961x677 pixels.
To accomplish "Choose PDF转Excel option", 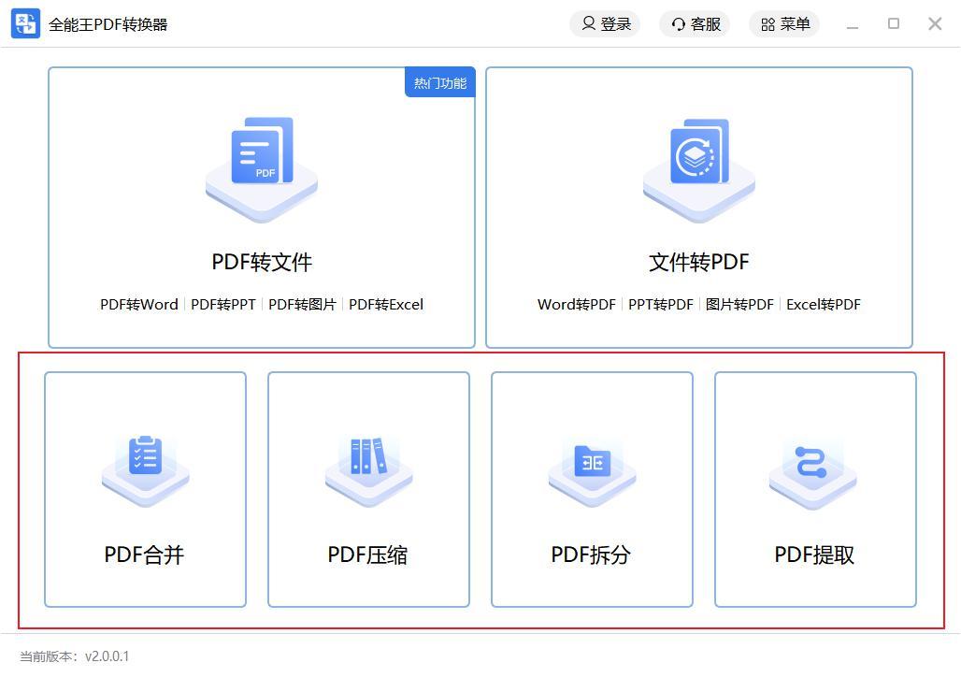I will click(386, 305).
